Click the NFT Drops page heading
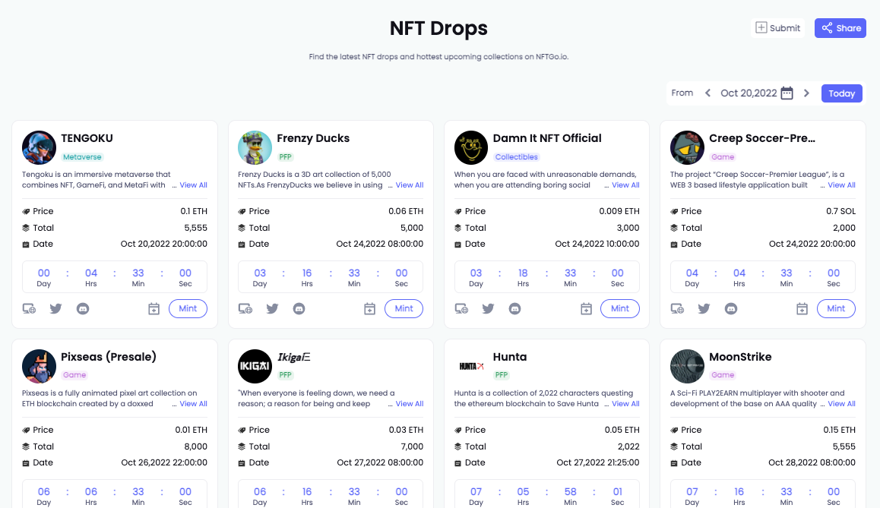The height and width of the screenshot is (508, 880). (439, 28)
